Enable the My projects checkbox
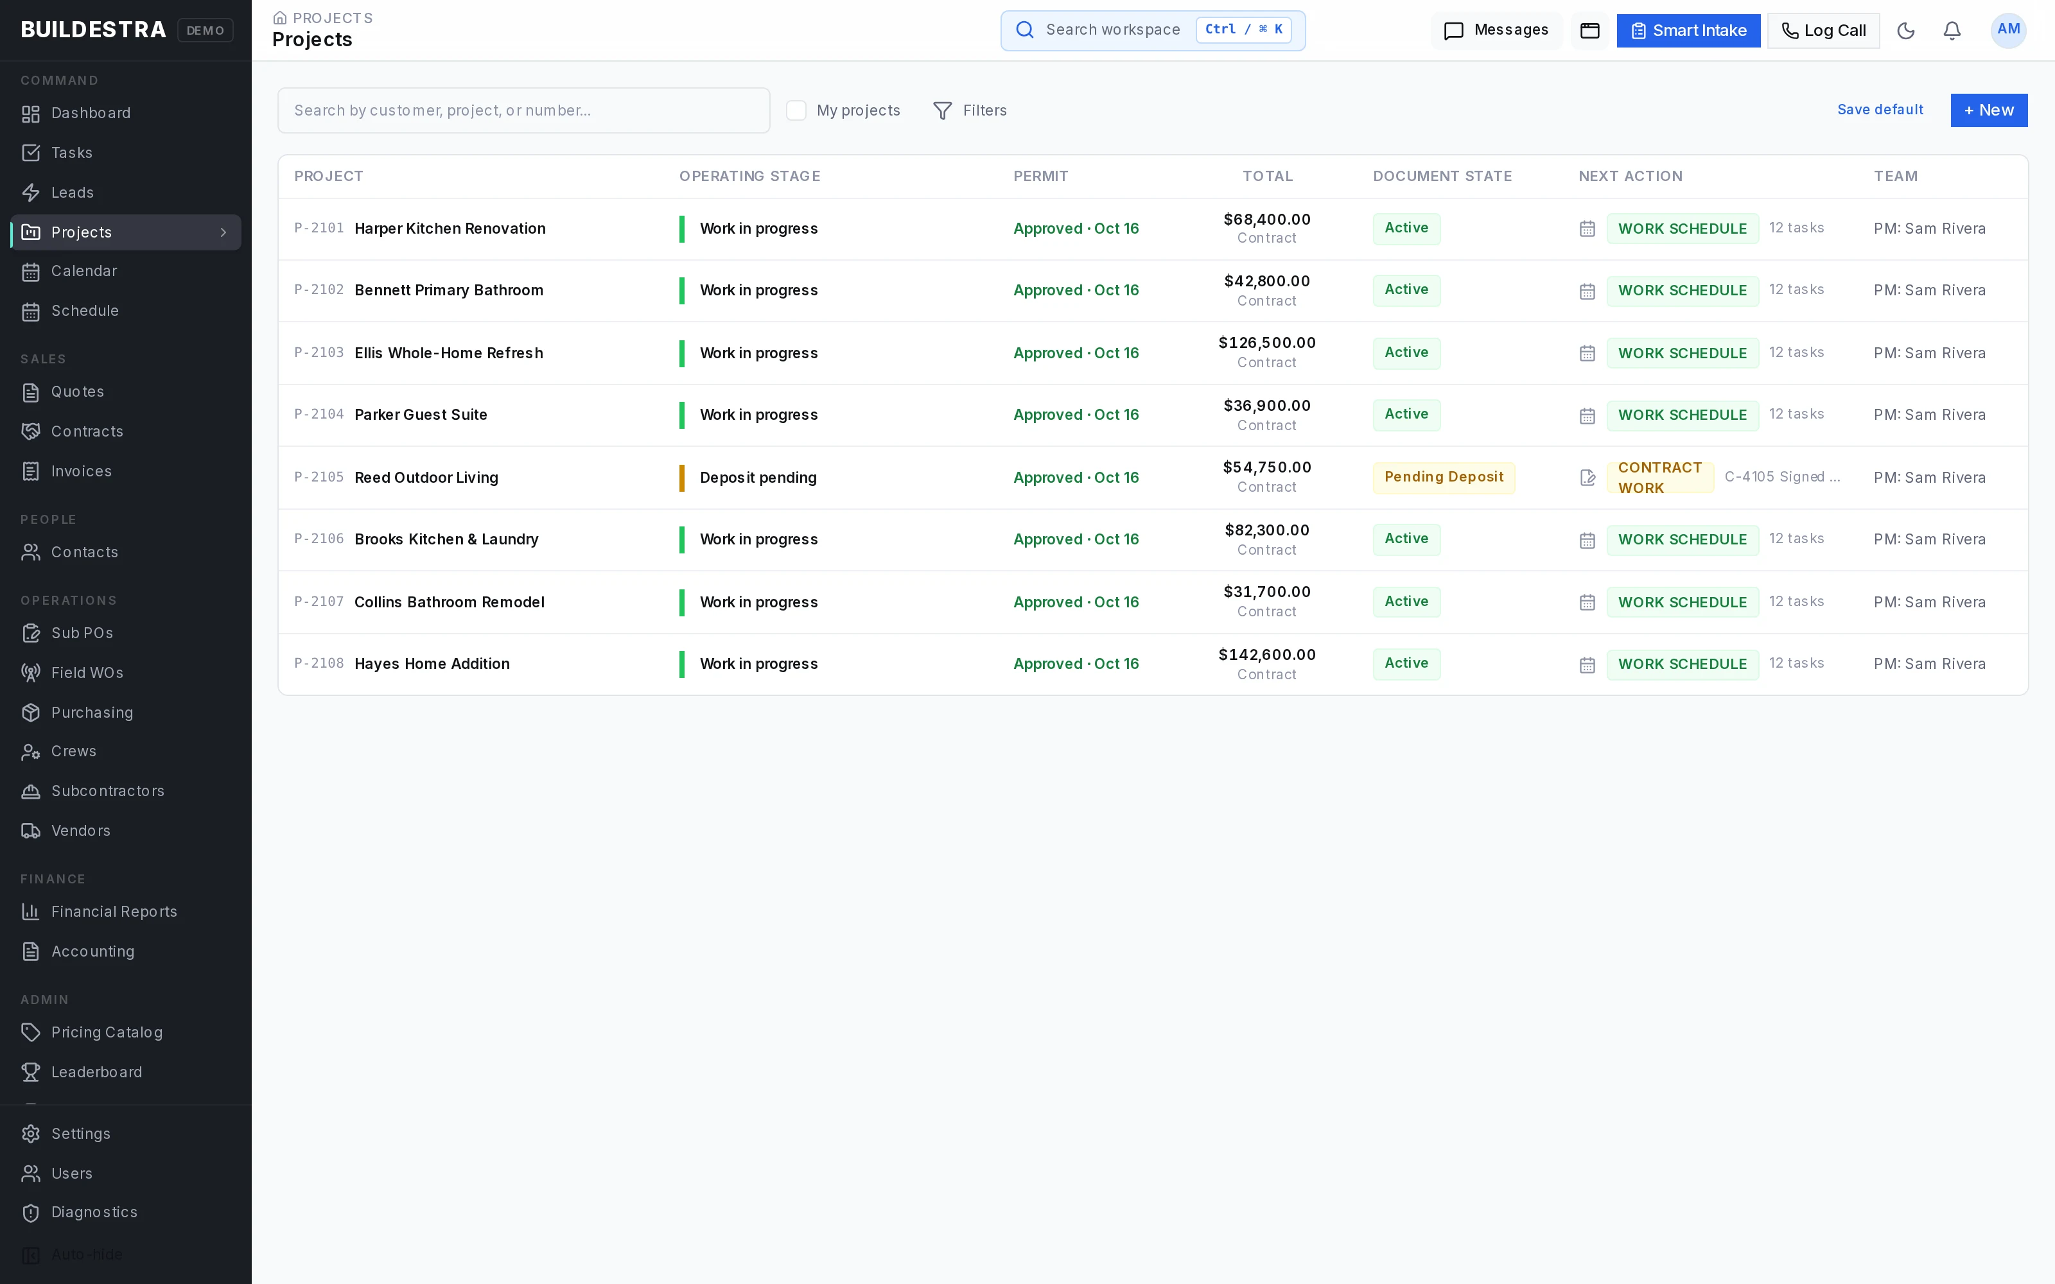The height and width of the screenshot is (1284, 2055). [x=796, y=110]
